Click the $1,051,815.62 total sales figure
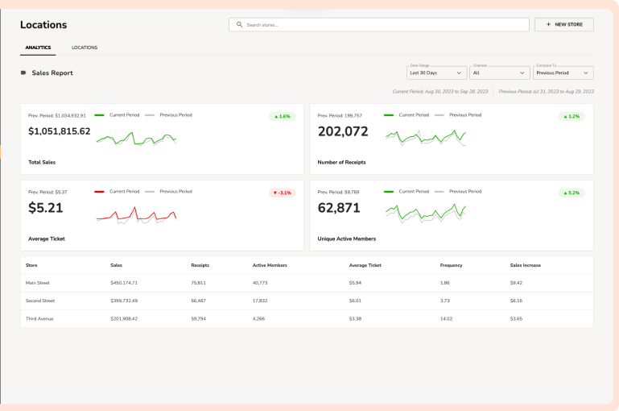 [60, 131]
